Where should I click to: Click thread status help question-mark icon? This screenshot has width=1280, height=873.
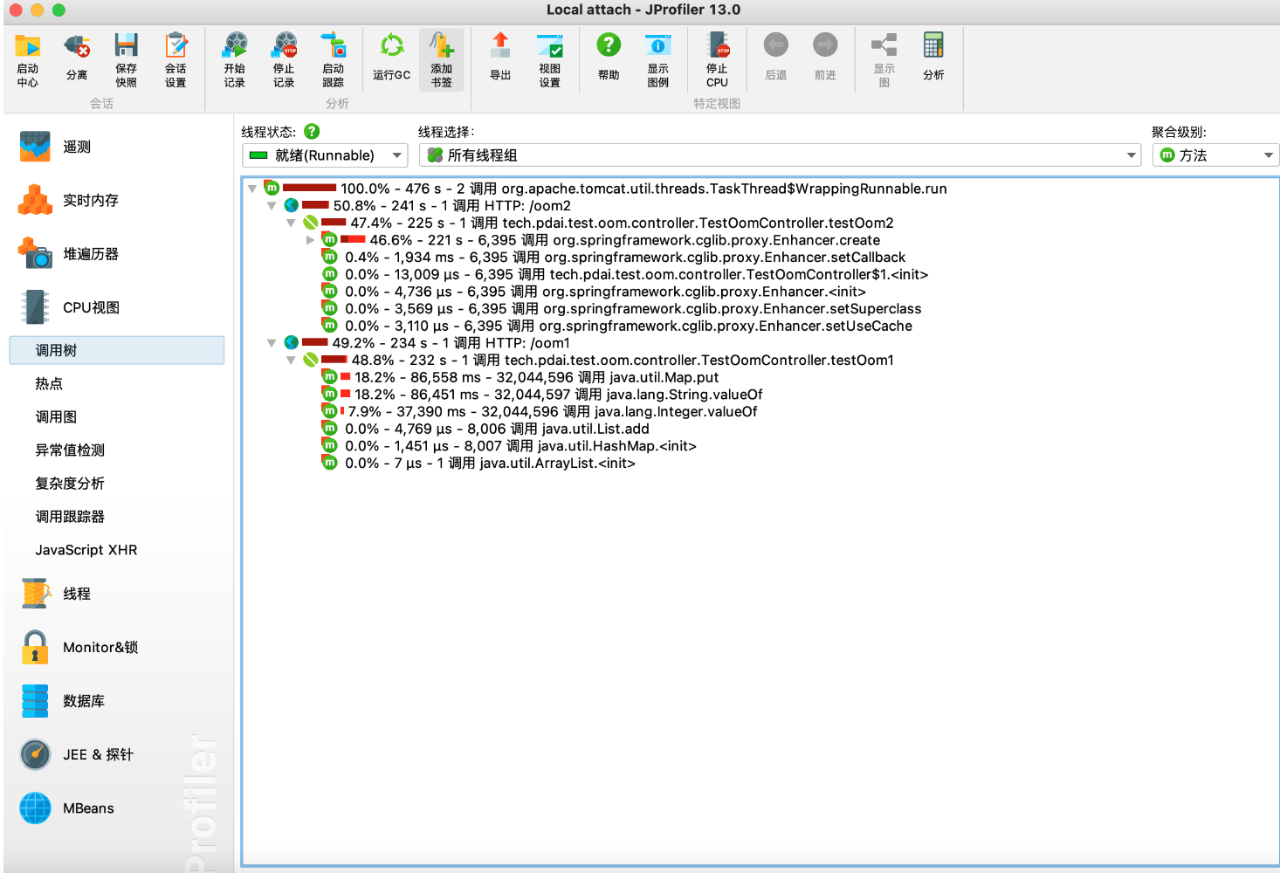coord(312,131)
